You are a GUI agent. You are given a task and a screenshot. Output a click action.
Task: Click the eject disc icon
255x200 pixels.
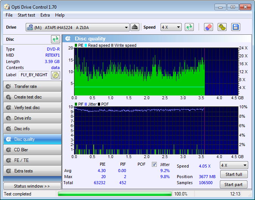pos(135,27)
